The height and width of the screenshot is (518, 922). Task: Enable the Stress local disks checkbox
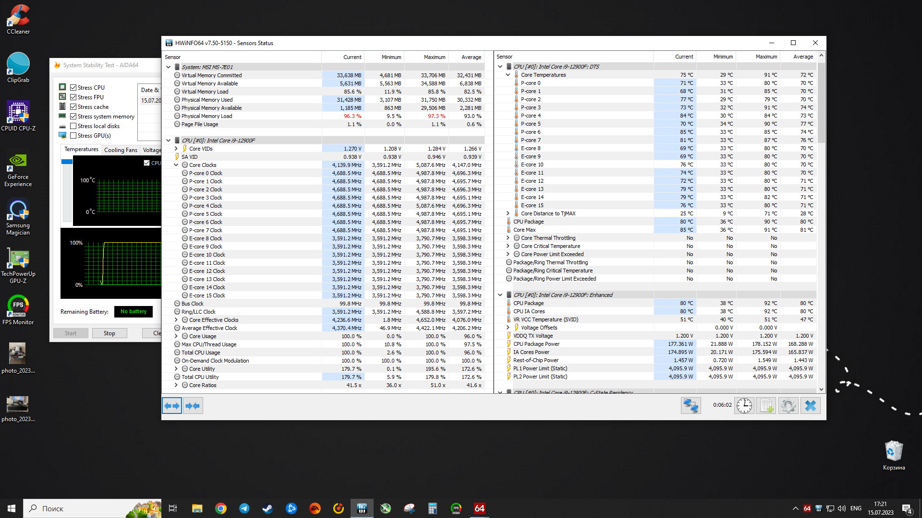point(73,126)
